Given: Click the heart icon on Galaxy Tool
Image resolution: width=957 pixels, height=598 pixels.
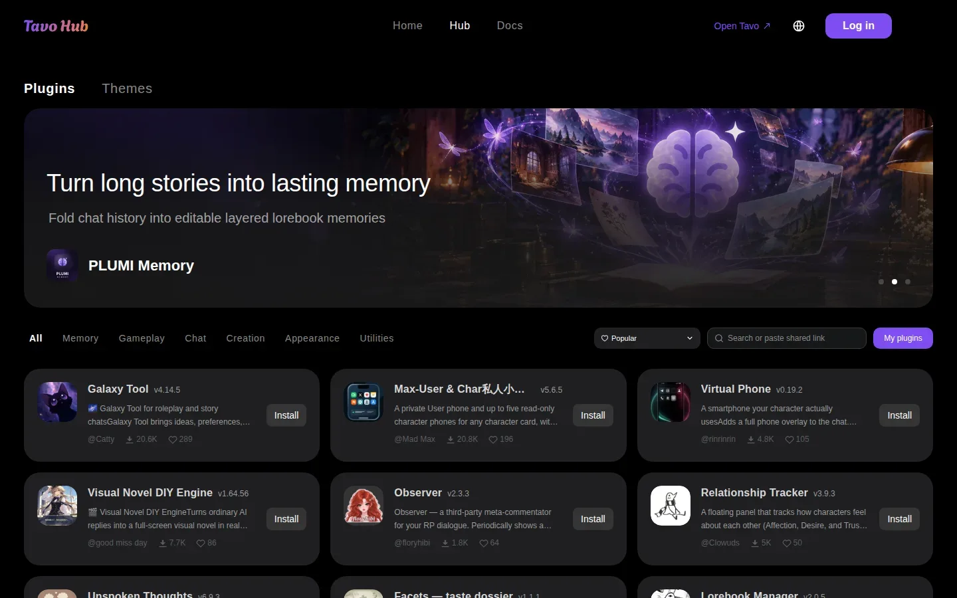Looking at the screenshot, I should click(173, 439).
